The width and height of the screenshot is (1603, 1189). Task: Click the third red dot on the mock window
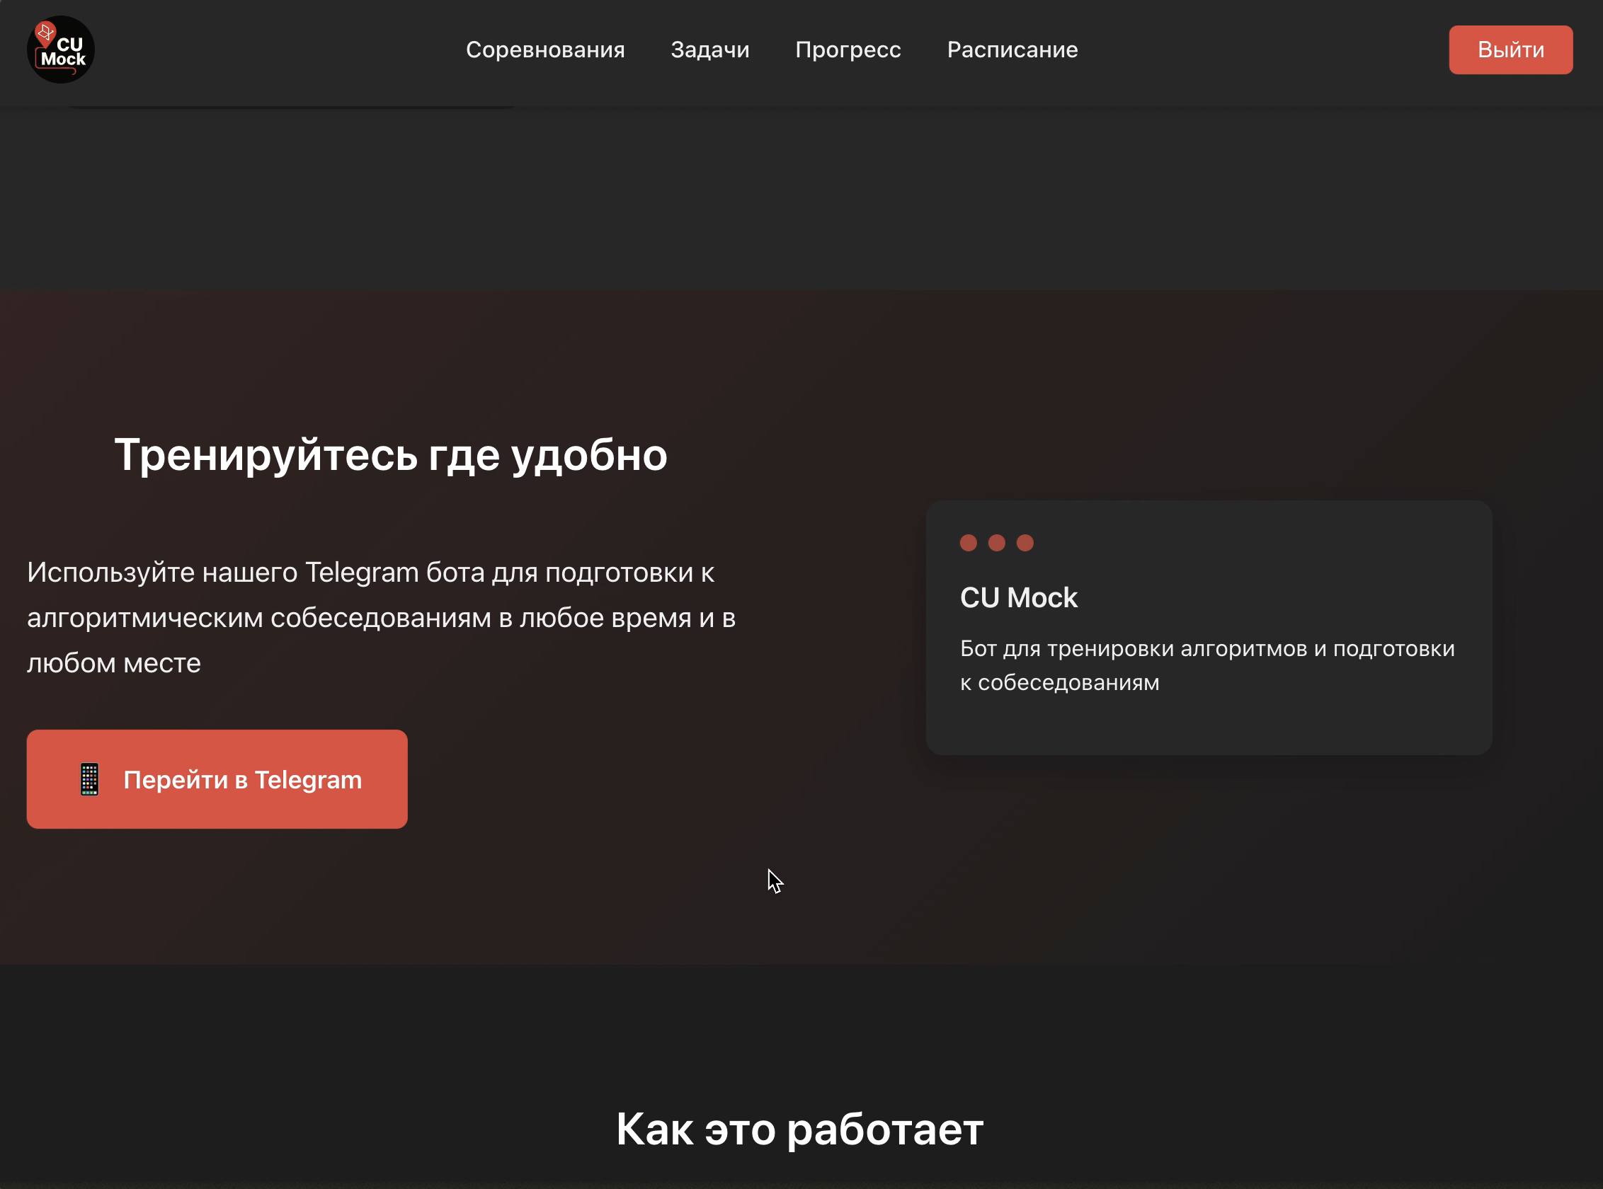pos(1025,544)
